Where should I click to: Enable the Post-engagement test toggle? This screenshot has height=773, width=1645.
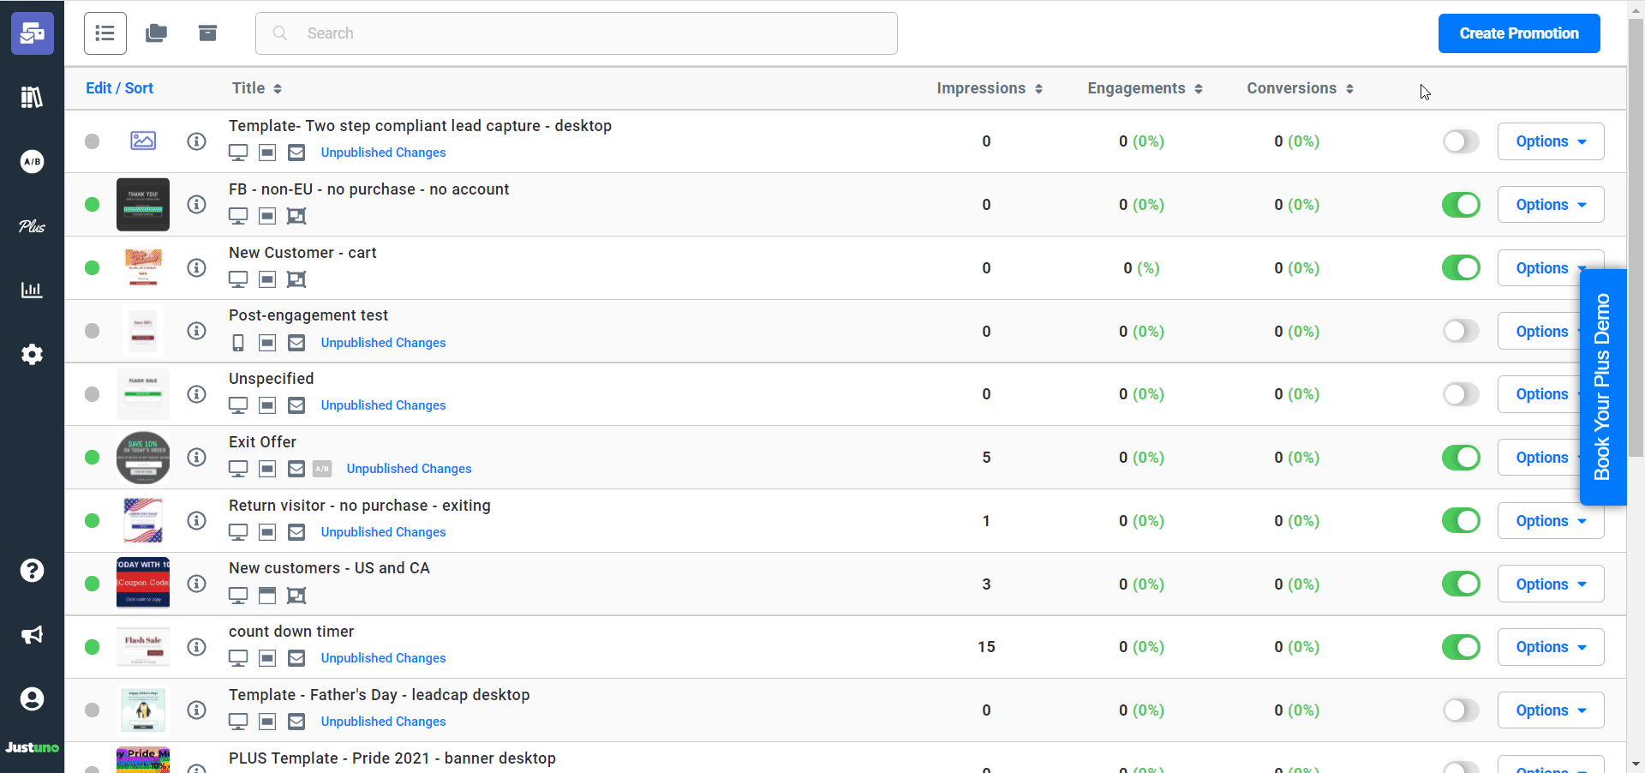coord(1461,331)
